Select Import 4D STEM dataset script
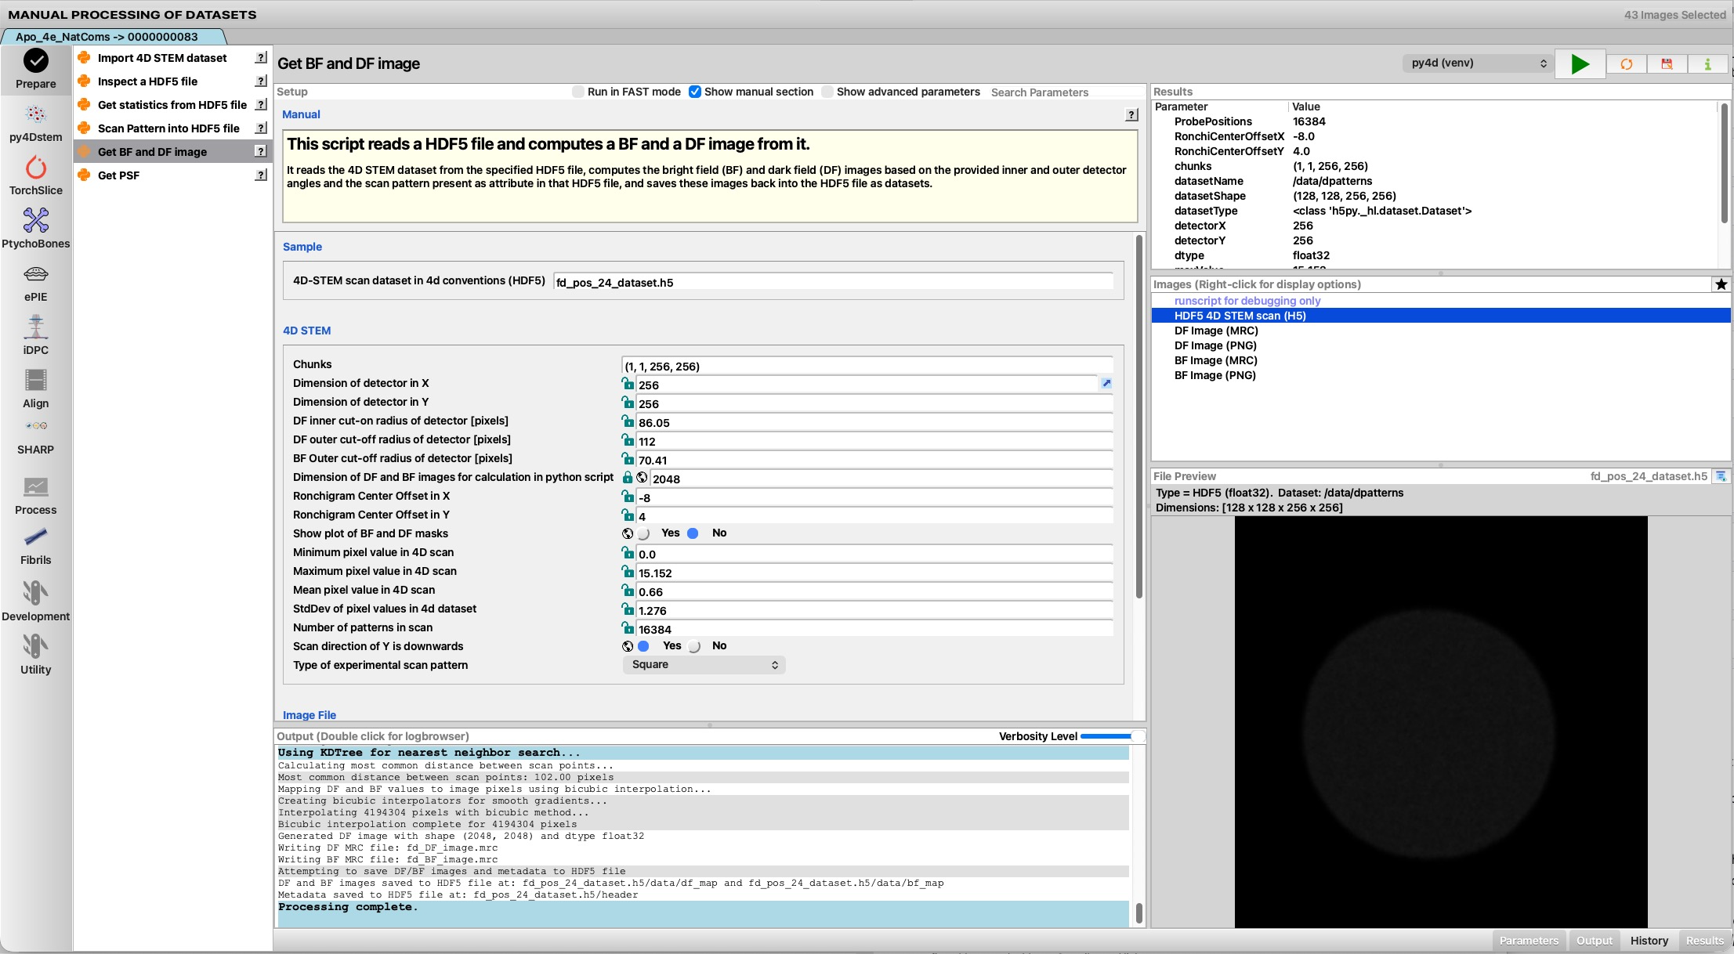 point(172,58)
